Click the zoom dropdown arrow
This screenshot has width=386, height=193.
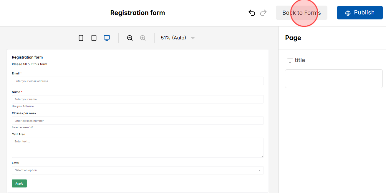[x=193, y=38]
